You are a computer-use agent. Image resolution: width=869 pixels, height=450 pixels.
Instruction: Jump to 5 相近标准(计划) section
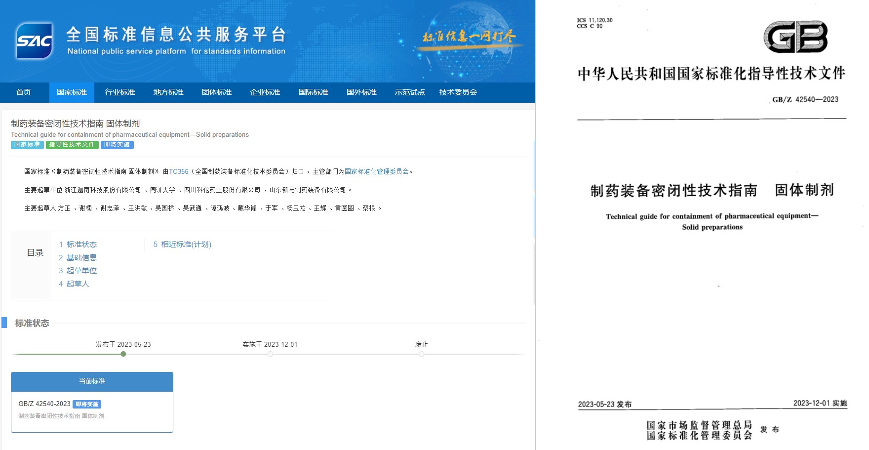182,245
